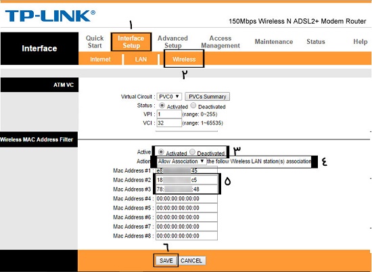Open the Quick Start tab
372x272 pixels.
click(x=95, y=42)
